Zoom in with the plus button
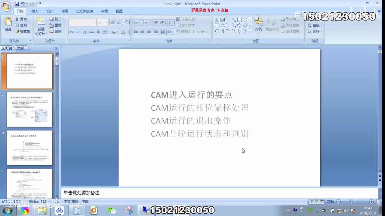 371,202
